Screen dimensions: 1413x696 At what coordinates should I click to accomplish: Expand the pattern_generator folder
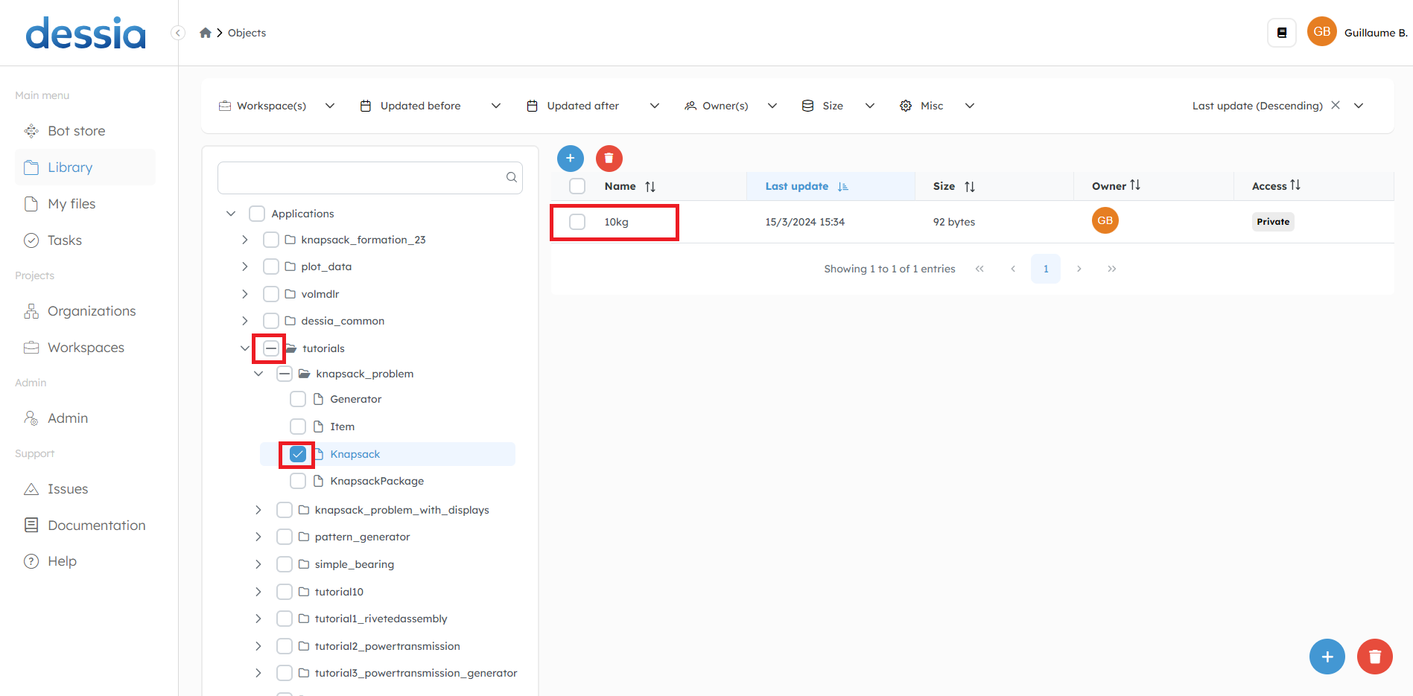coord(258,537)
